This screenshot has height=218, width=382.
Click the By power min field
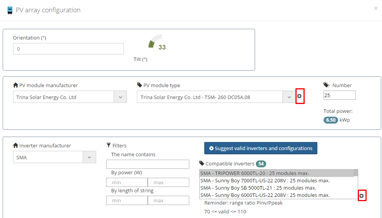pos(127,182)
